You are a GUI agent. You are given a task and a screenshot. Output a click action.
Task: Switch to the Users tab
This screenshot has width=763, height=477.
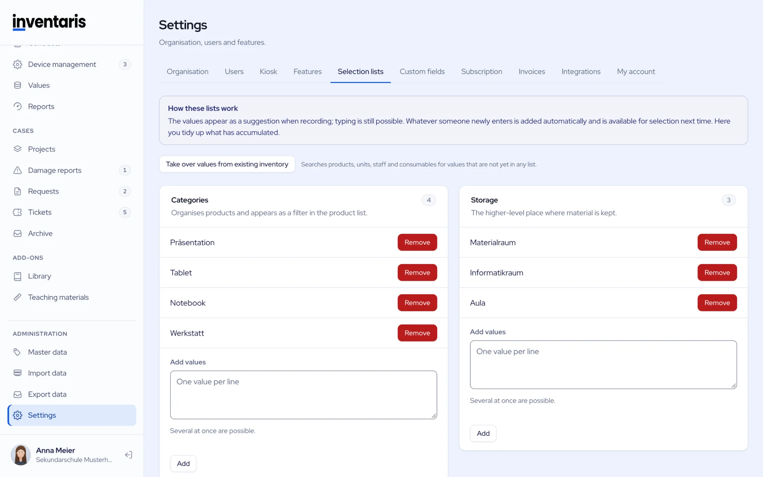pyautogui.click(x=234, y=72)
